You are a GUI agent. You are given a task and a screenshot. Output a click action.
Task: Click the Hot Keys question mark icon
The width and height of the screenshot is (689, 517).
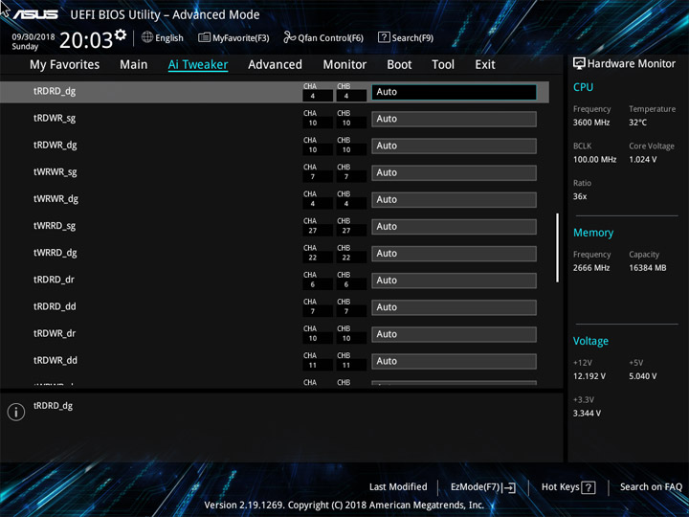[589, 487]
